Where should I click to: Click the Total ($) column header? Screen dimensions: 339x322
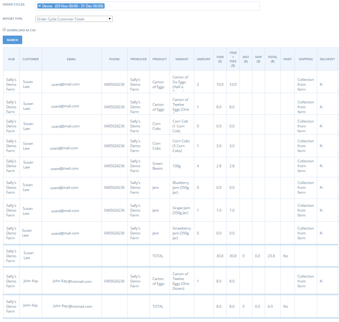(x=272, y=59)
